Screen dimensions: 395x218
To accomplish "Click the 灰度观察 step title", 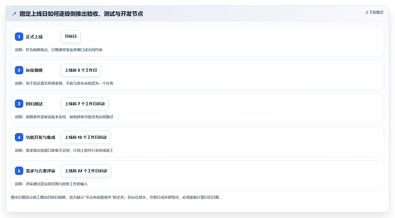I will [x=34, y=70].
